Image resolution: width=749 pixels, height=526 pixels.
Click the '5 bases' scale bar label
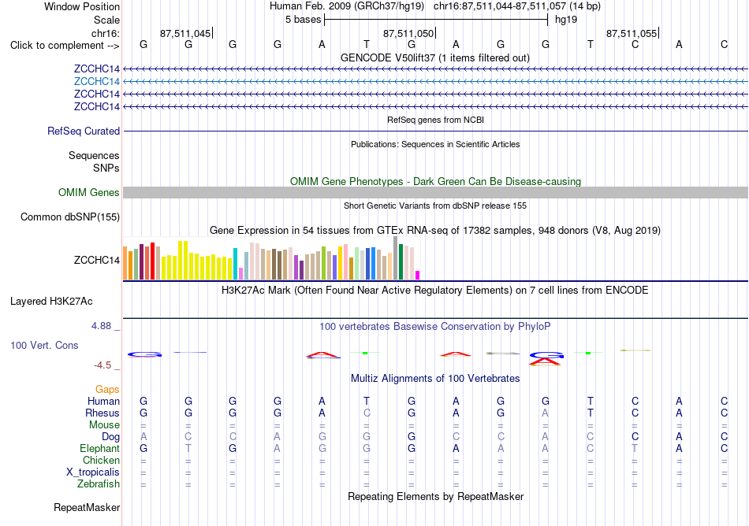click(x=304, y=20)
